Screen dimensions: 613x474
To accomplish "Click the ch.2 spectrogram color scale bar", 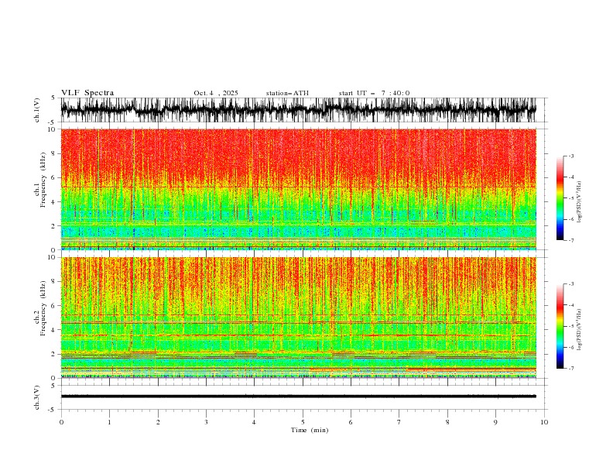I will pyautogui.click(x=560, y=326).
